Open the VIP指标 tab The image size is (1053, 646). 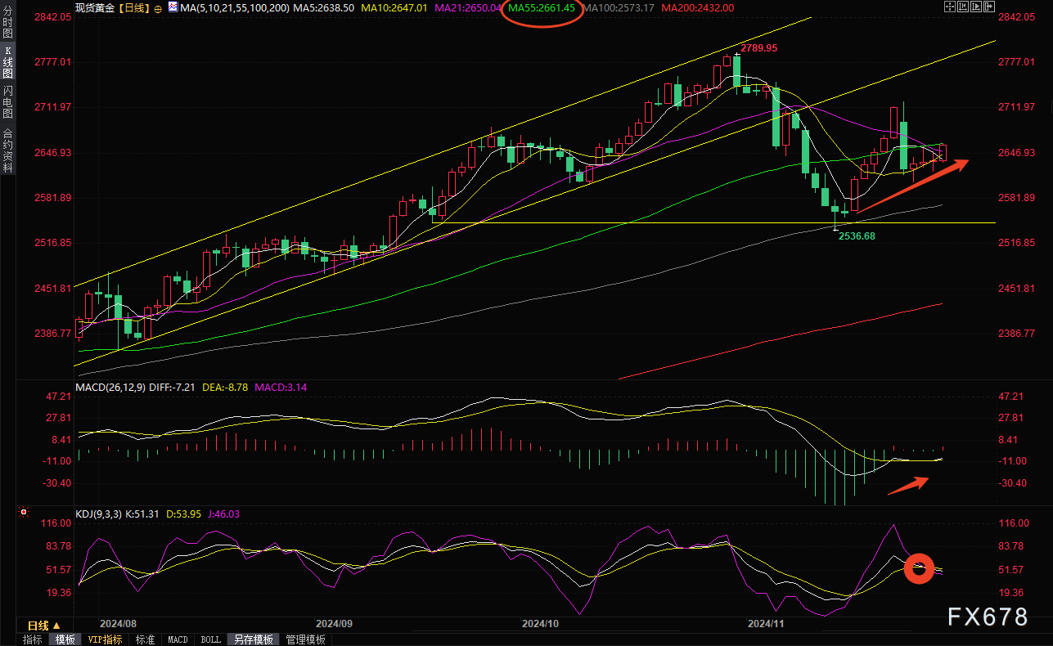pos(105,639)
